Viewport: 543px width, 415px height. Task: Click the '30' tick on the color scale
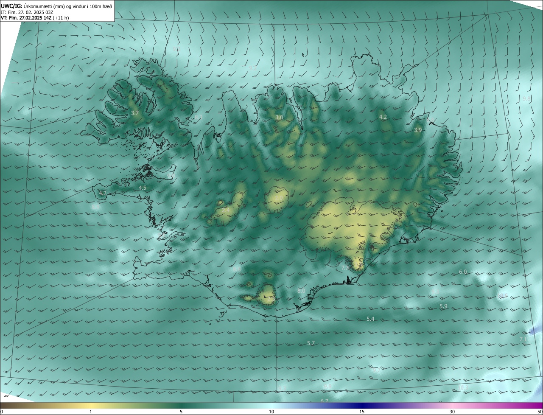point(452,412)
